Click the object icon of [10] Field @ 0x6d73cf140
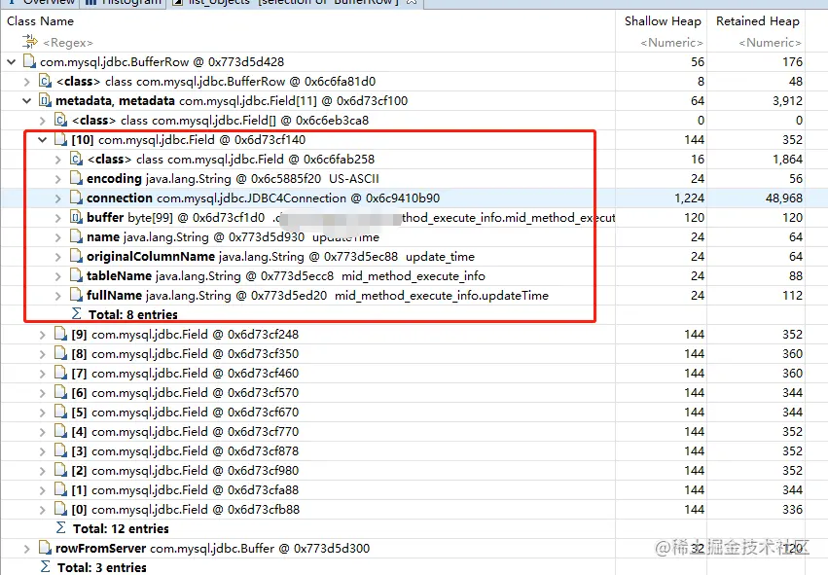 pos(60,139)
